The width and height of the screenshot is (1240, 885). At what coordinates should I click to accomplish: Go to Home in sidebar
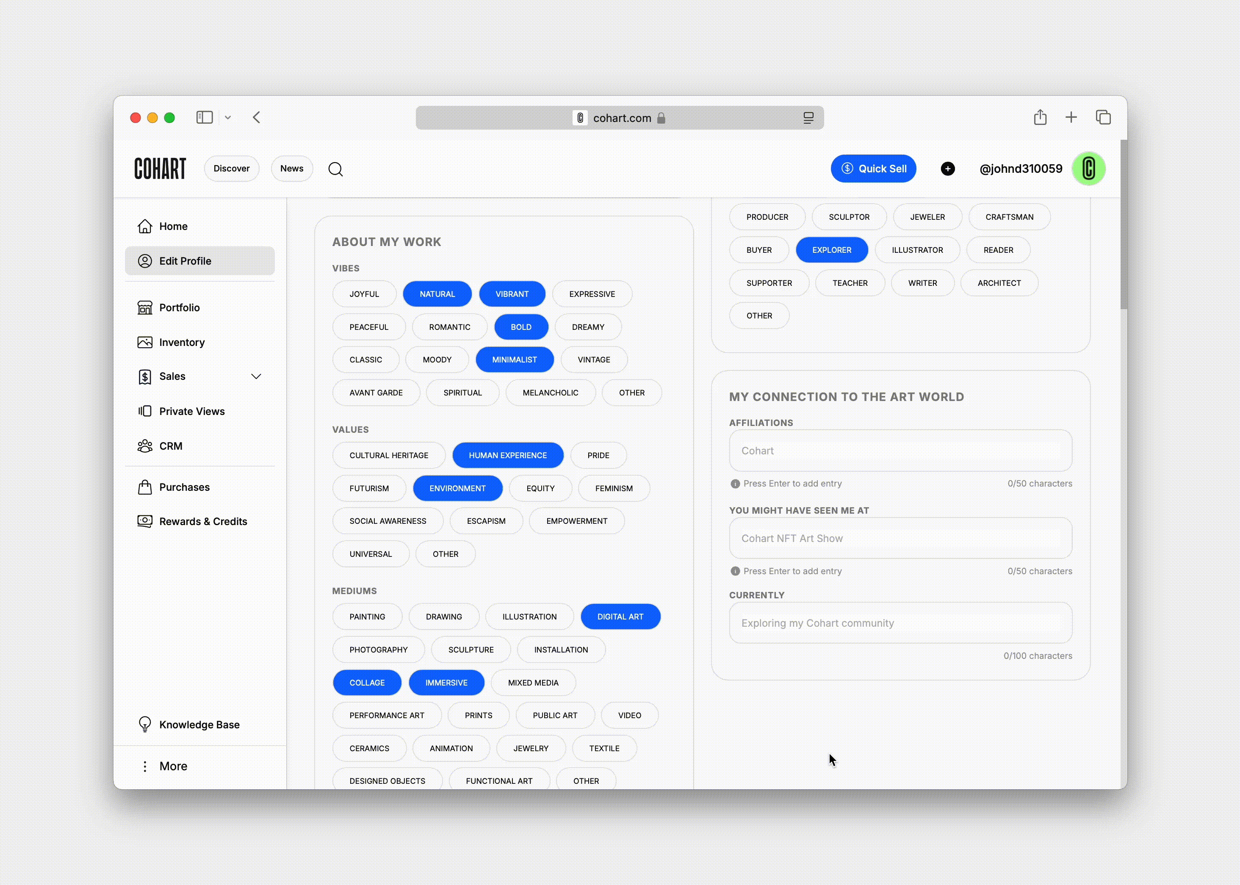point(200,226)
